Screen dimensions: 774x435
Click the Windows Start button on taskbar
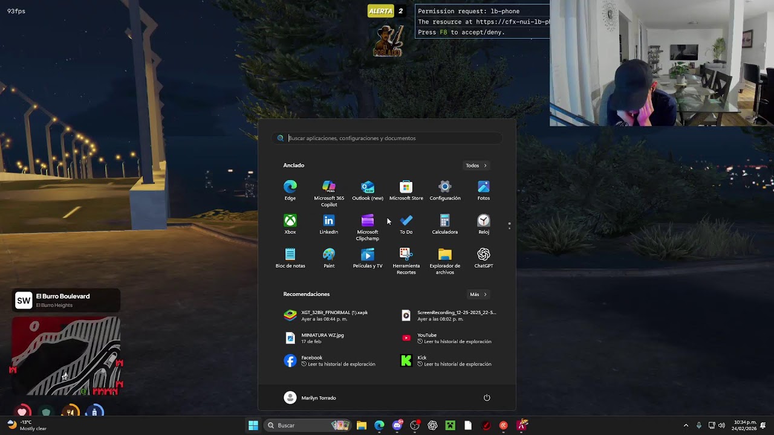coord(253,425)
